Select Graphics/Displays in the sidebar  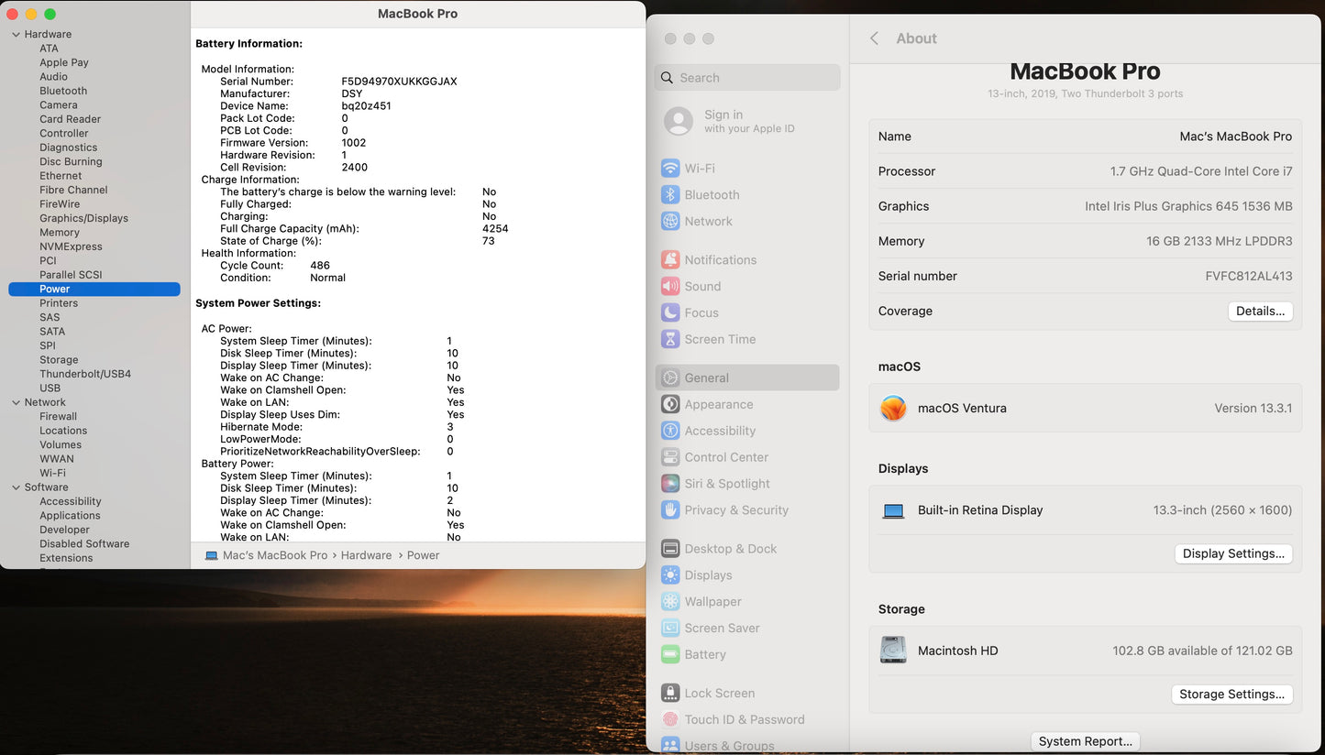click(x=83, y=218)
